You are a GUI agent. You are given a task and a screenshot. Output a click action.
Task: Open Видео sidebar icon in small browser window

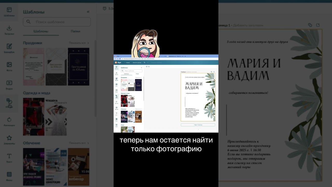click(x=116, y=91)
